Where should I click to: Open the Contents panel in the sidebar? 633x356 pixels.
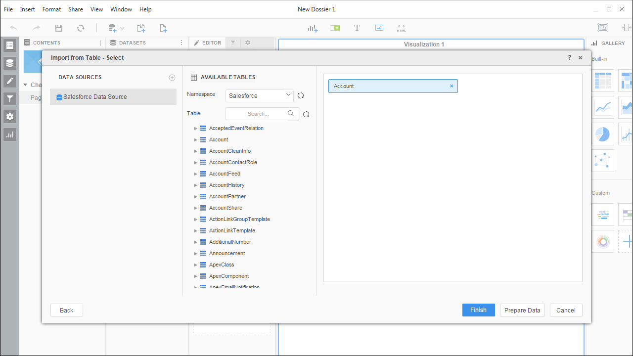pos(10,45)
